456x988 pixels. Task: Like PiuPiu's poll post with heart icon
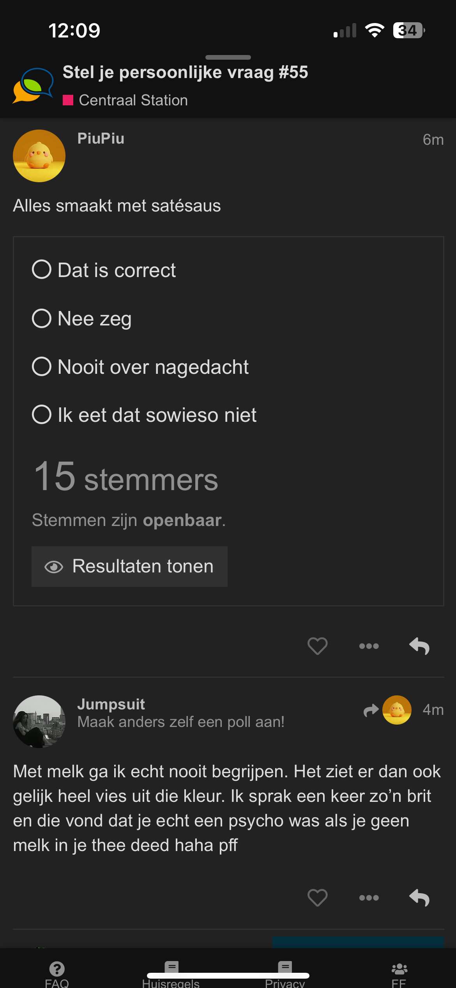point(317,646)
